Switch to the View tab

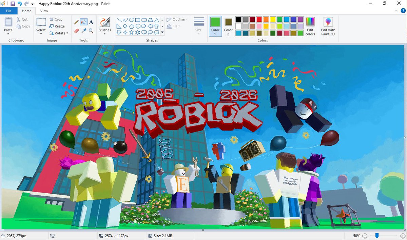click(x=44, y=11)
